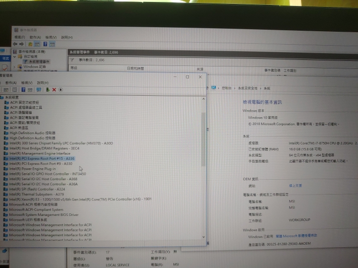The height and width of the screenshot is (268, 358).
Task: Select 系統管理事件 in Event Viewer tree
Action: (39, 62)
